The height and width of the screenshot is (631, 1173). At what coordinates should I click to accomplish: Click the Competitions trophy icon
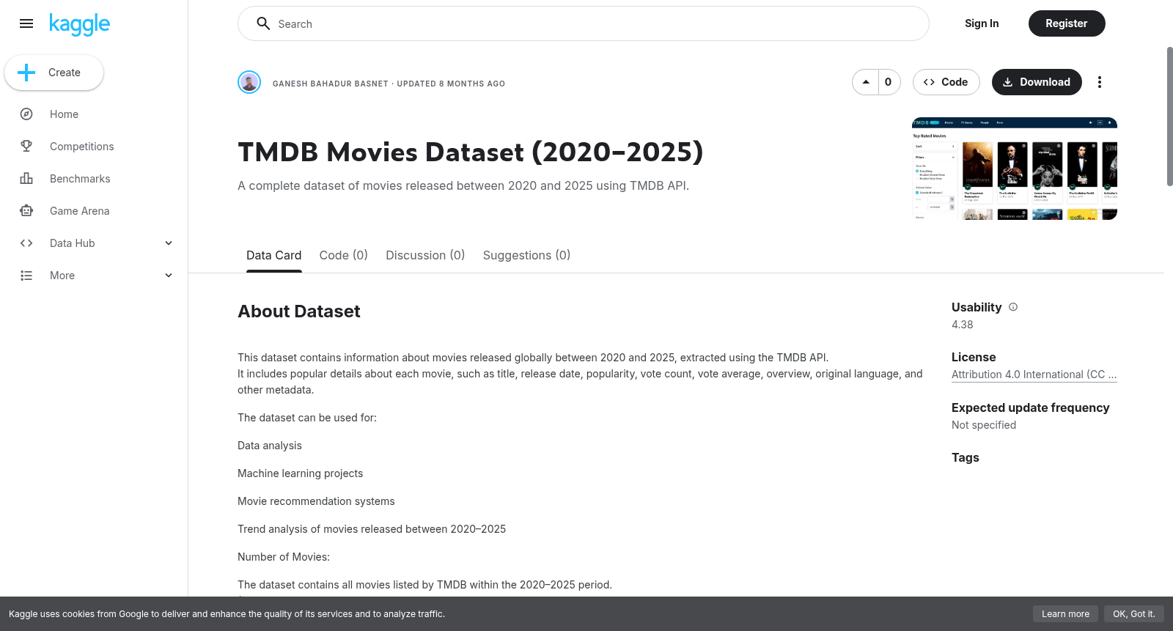click(26, 147)
